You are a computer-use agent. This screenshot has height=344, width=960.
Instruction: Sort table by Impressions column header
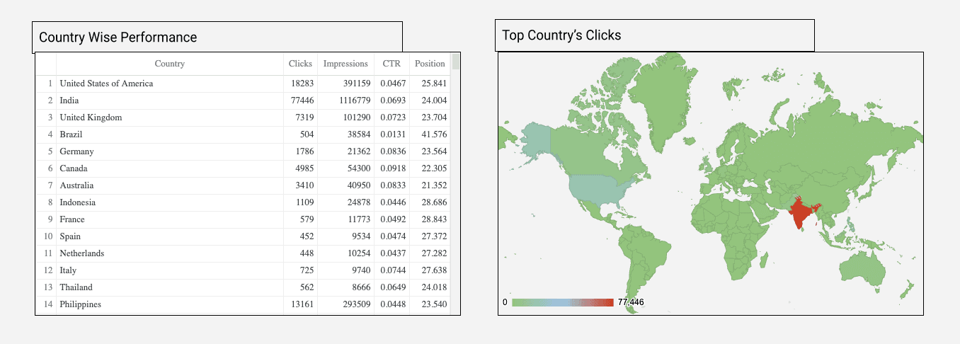[x=345, y=64]
